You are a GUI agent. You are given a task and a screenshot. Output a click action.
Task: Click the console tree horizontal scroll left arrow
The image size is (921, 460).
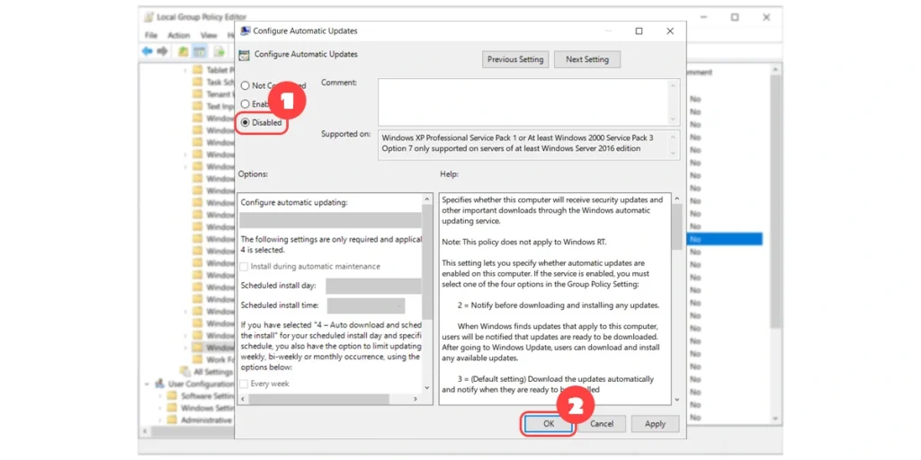point(147,431)
